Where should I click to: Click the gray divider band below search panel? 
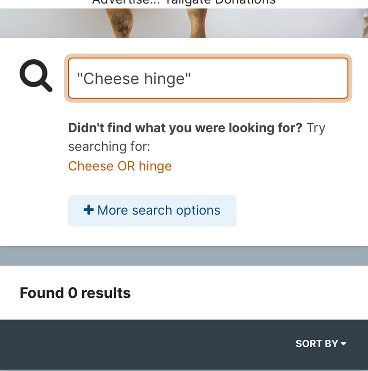coord(184,256)
